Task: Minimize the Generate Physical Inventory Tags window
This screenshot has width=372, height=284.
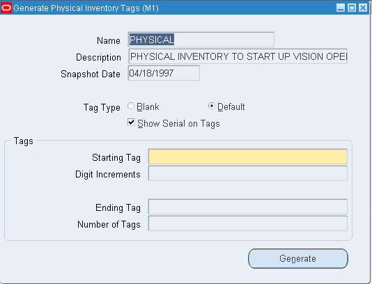Action: [x=341, y=8]
